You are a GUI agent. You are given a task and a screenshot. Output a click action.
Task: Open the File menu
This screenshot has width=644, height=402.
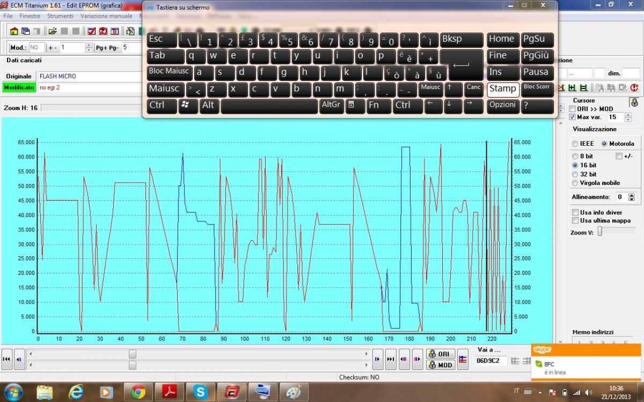8,17
